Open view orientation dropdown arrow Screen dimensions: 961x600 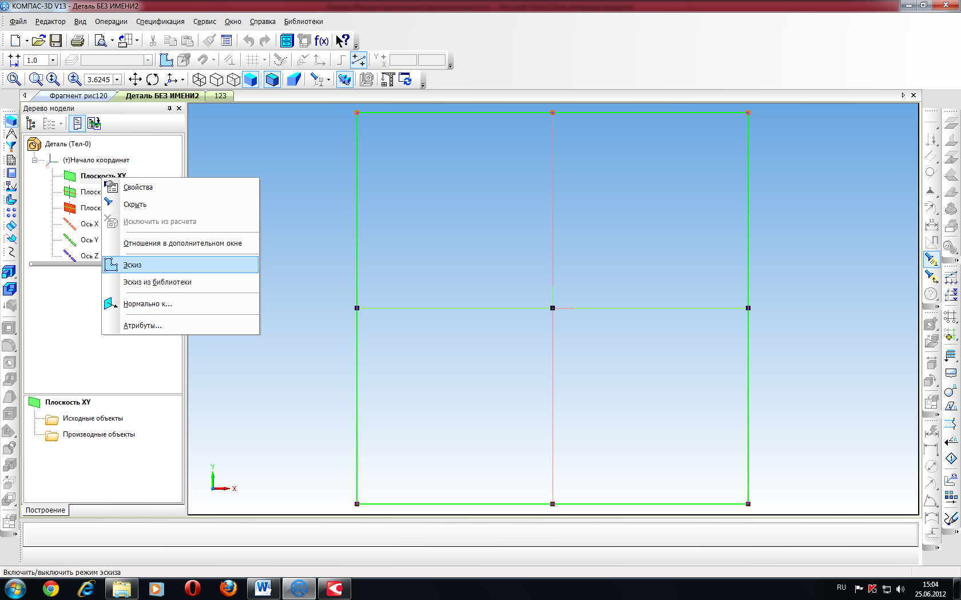click(182, 80)
